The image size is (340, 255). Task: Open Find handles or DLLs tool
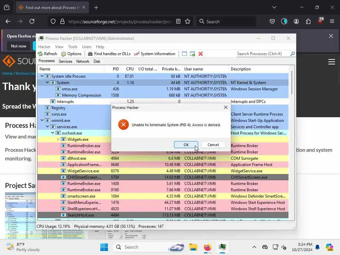[x=109, y=54]
